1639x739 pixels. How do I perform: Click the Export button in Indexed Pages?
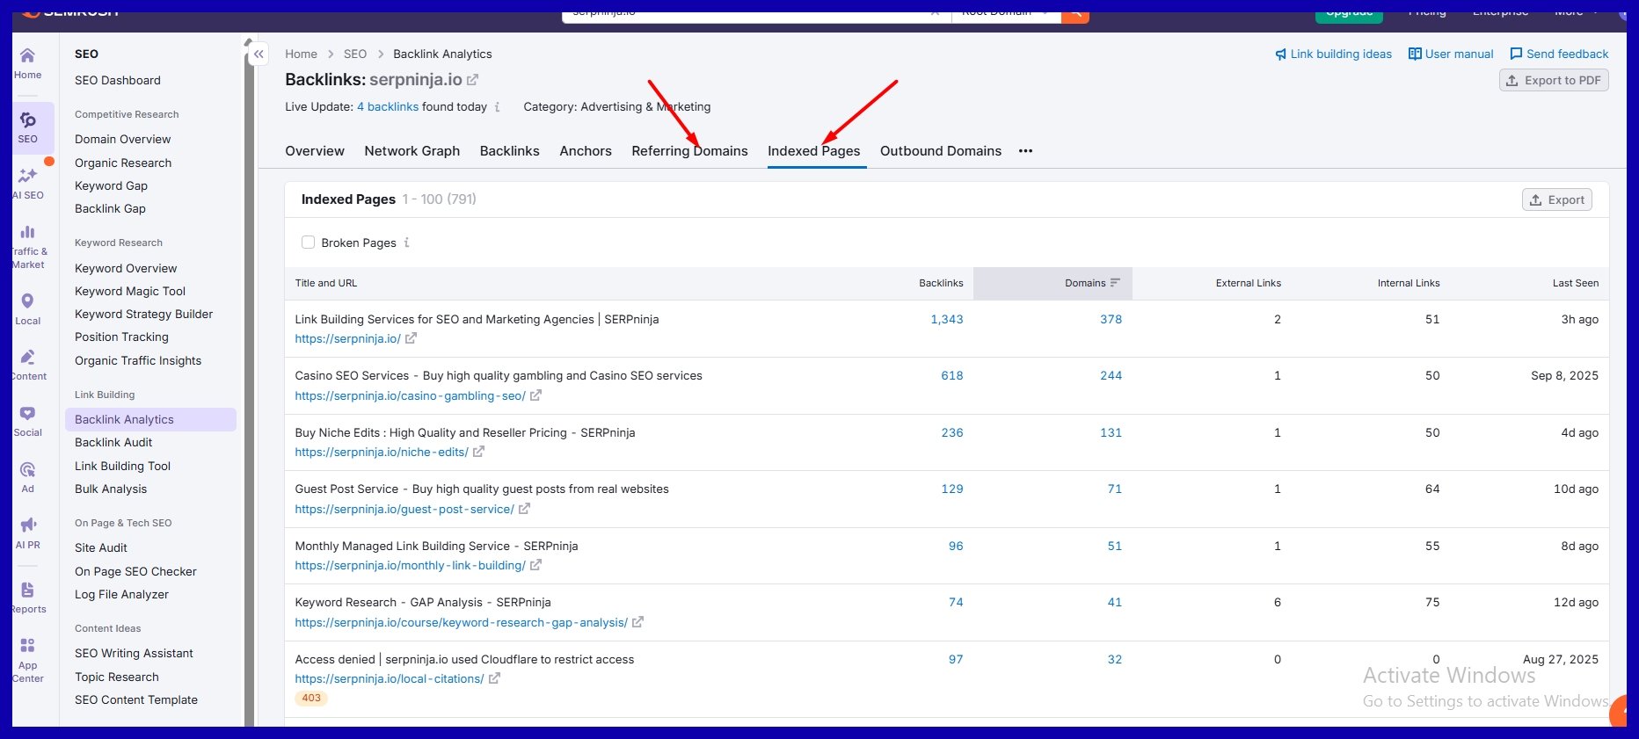pos(1556,200)
